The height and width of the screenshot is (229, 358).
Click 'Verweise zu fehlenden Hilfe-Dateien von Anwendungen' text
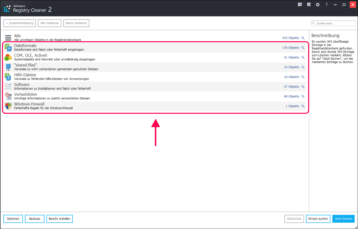52,79
